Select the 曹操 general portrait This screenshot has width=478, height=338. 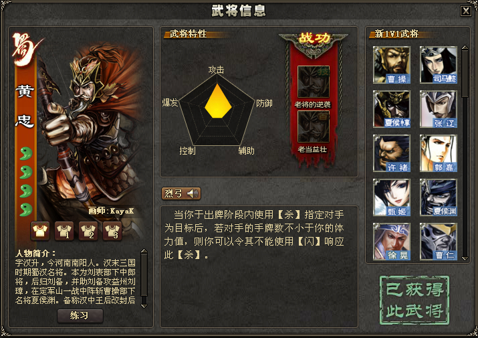[x=392, y=65]
